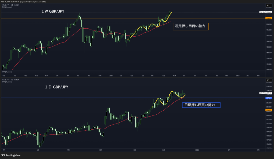Viewport: 274px width, 159px height.
Task: Click the 2024 marker on the weekly time axis
Action: tap(47, 76)
